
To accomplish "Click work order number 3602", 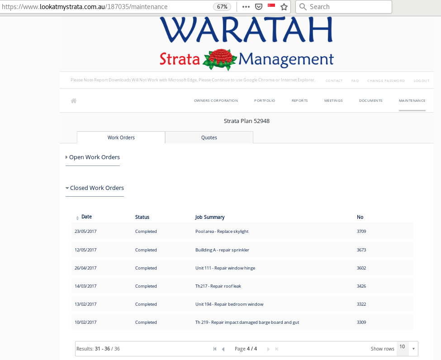I will coord(361,268).
